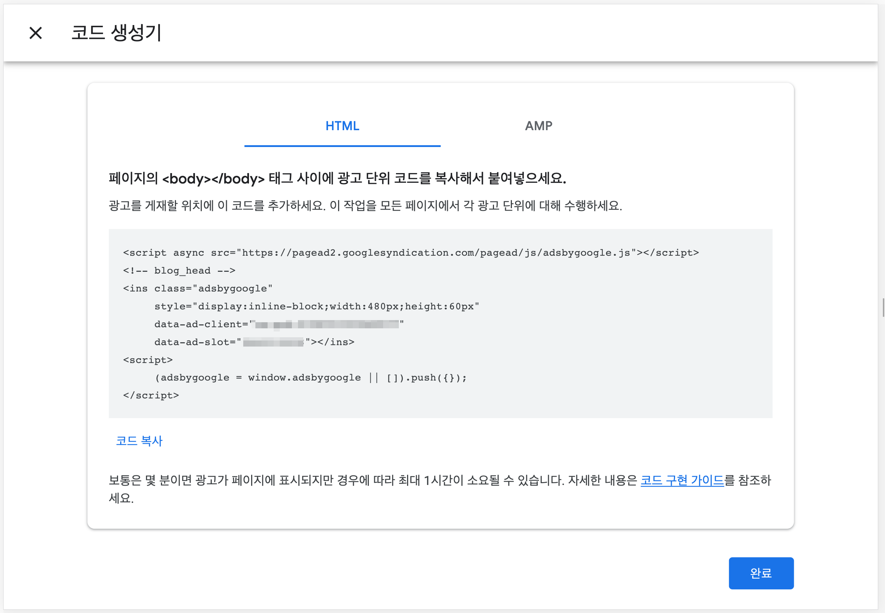Switch to the AMP tab
Viewport: 885px width, 613px height.
pyautogui.click(x=538, y=126)
